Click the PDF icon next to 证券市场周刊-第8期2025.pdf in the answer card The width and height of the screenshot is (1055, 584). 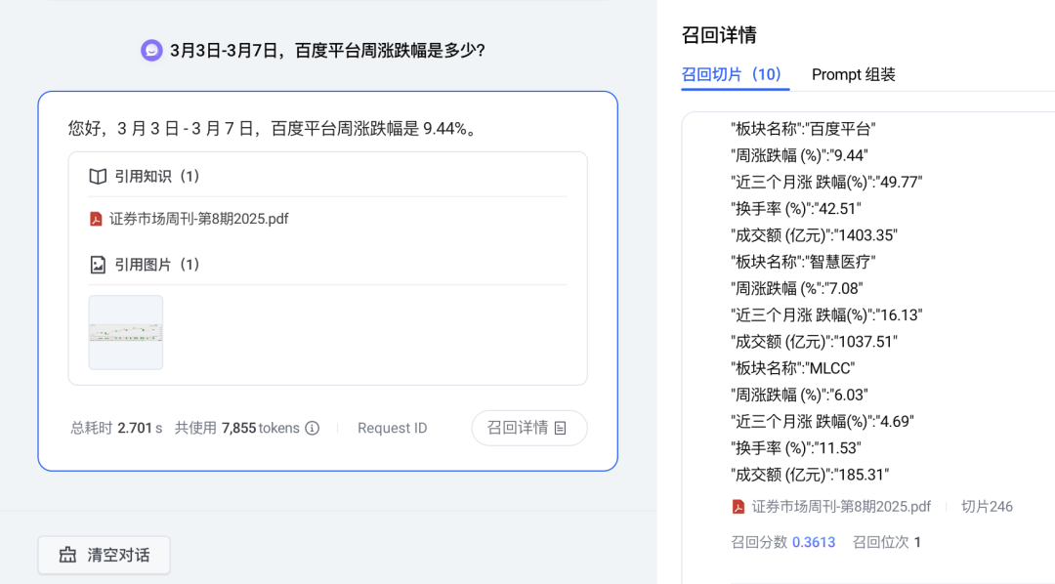point(96,219)
